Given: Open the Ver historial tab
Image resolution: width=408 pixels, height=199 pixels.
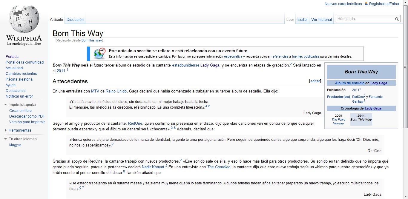Looking at the screenshot, I should point(321,19).
